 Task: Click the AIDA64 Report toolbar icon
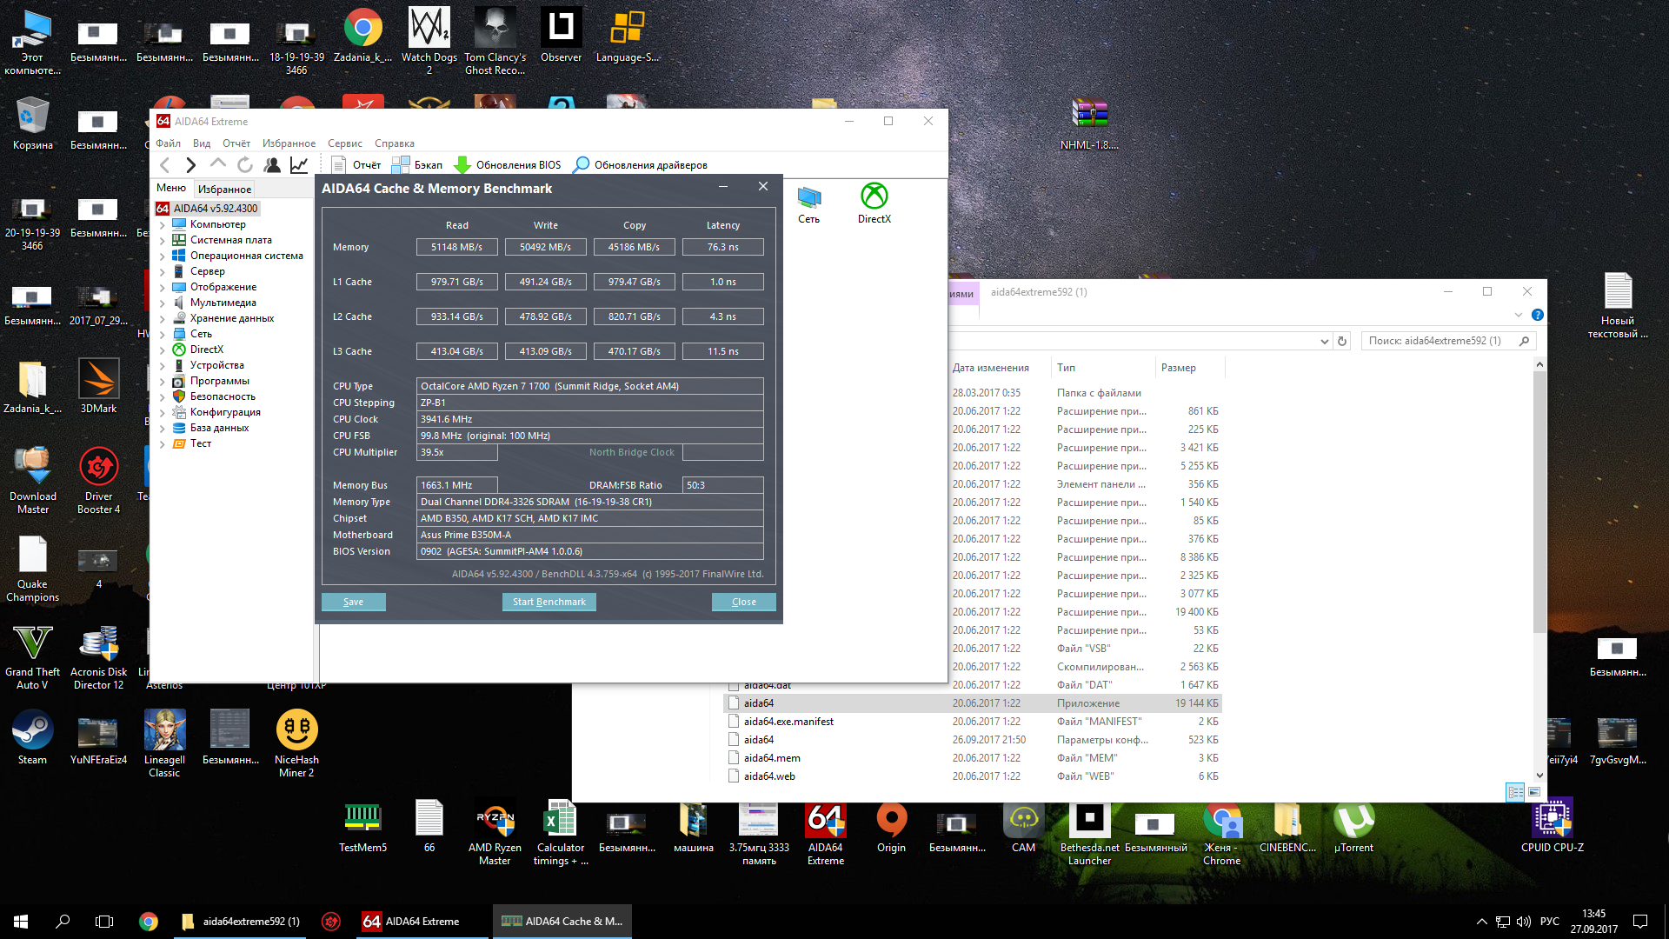(339, 164)
